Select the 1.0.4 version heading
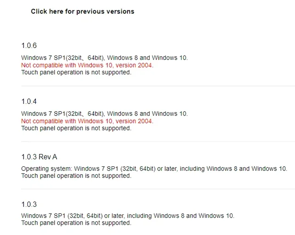 tap(29, 101)
